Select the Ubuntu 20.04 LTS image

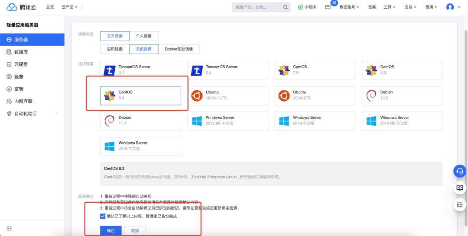coord(315,96)
